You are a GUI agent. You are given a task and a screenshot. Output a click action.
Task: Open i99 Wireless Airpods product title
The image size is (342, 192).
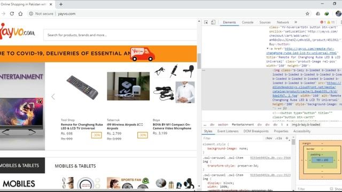tap(125, 126)
